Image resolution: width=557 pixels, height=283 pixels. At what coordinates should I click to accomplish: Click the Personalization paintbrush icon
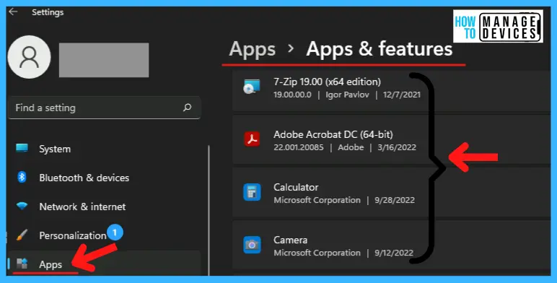(22, 235)
